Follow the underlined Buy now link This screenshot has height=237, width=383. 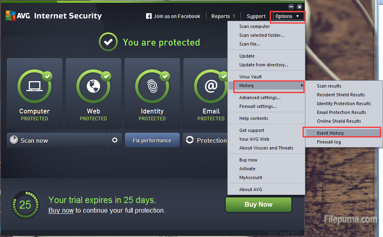click(x=61, y=210)
